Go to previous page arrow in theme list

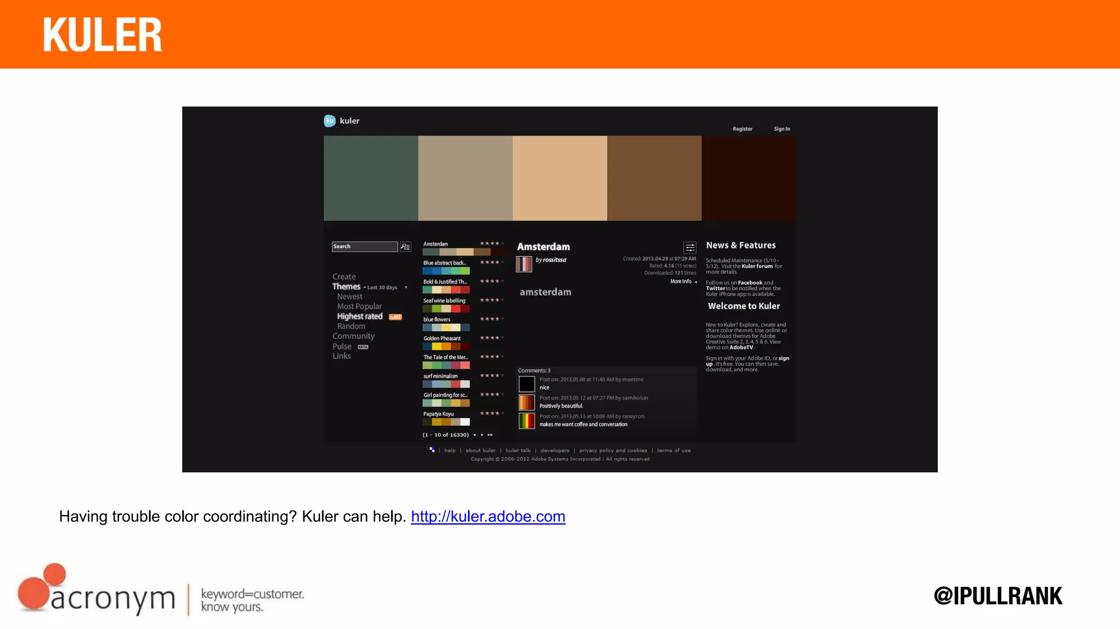coord(474,435)
